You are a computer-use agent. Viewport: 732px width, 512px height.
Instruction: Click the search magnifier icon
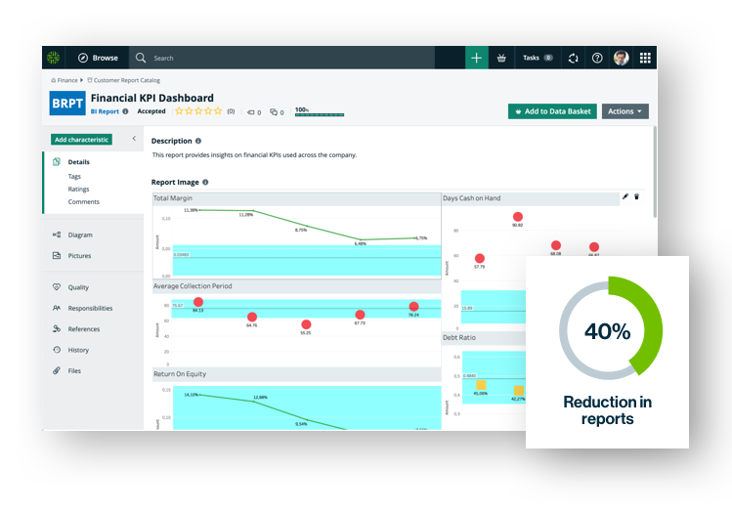click(141, 58)
